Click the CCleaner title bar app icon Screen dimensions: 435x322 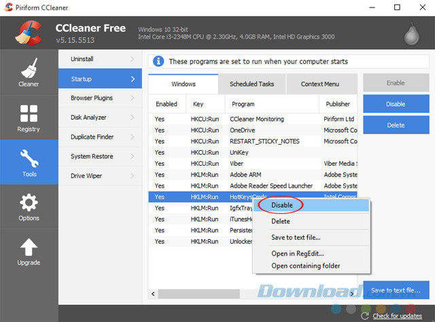pos(8,7)
